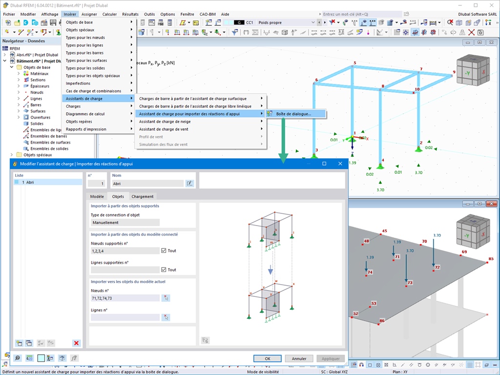
Task: Open the Résultats menu
Action: 130,14
